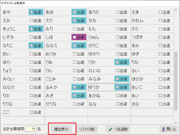This screenshot has height=135, width=180.
Task: Uncheck 出退 checkbox for みなみ
Action: tap(117, 79)
